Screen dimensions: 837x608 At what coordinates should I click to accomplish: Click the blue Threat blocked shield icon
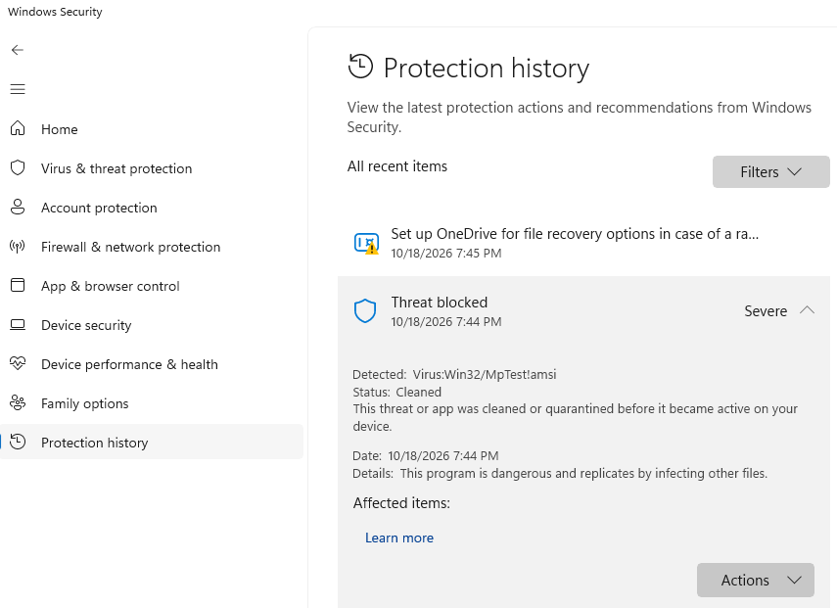[365, 311]
